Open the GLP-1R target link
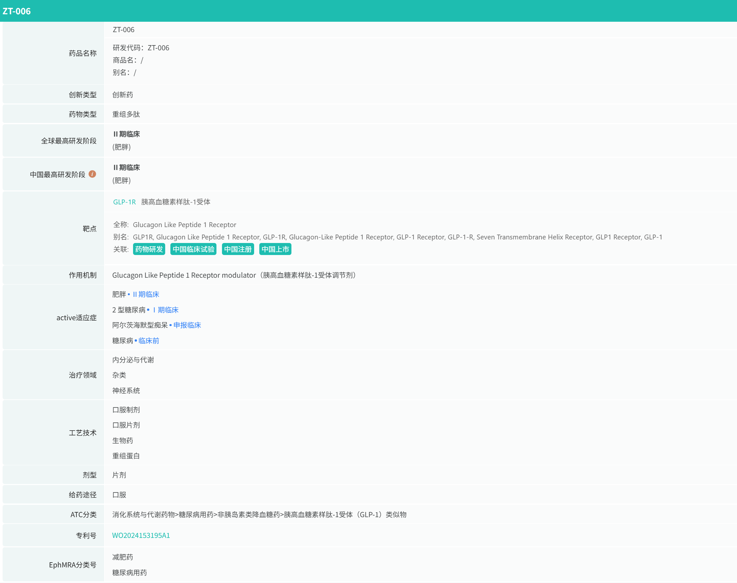Viewport: 737px width, 583px height. [x=124, y=202]
